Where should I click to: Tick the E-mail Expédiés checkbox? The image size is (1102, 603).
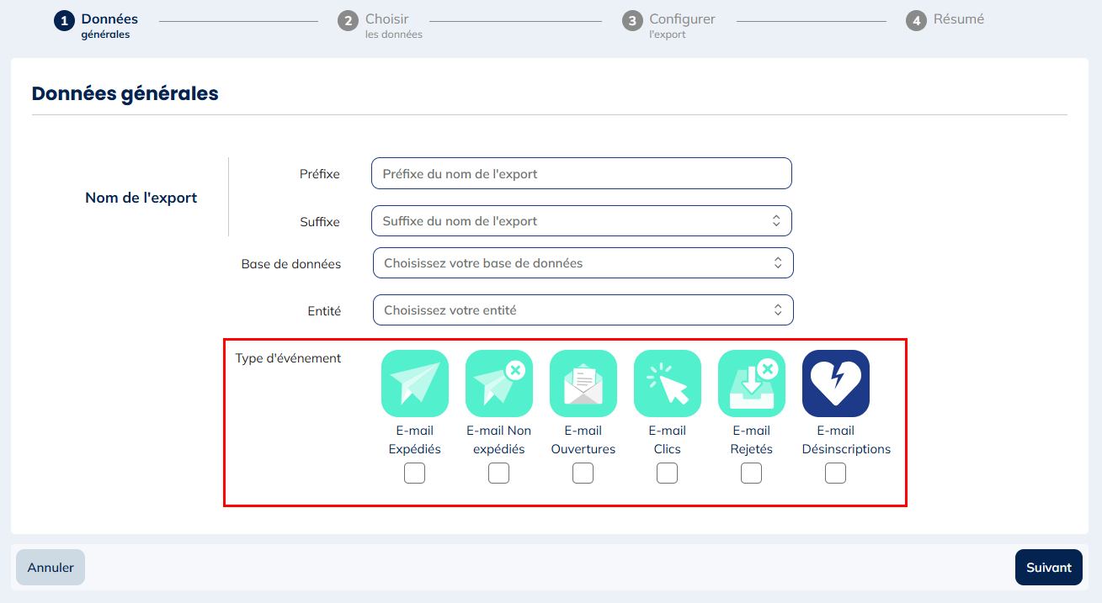[x=414, y=473]
